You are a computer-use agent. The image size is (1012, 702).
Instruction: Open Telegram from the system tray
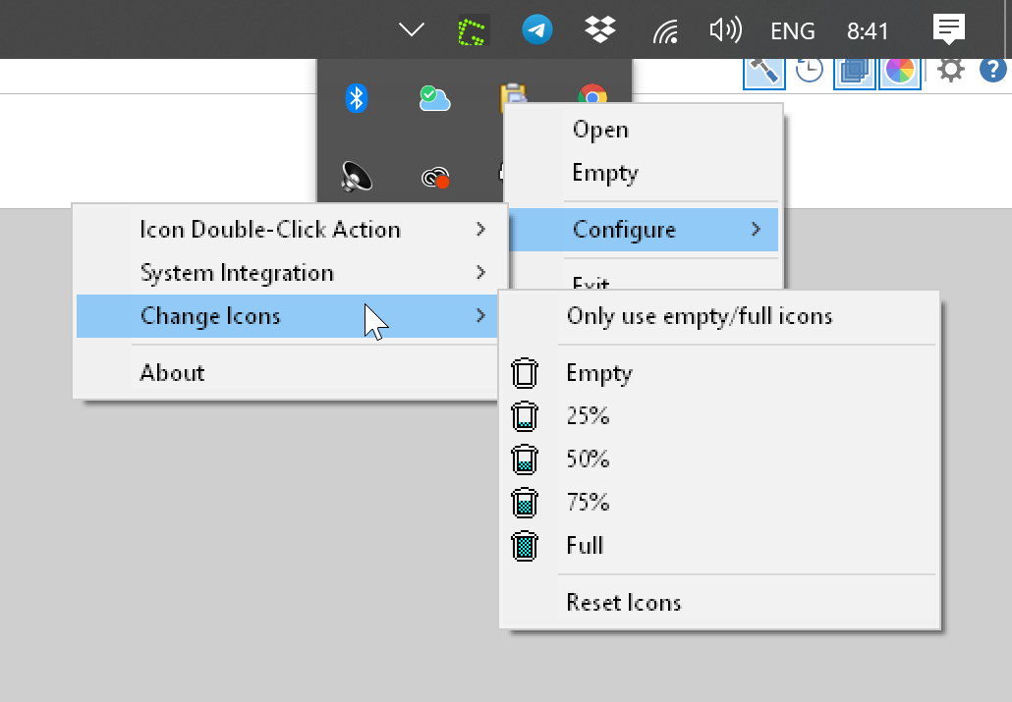(537, 30)
